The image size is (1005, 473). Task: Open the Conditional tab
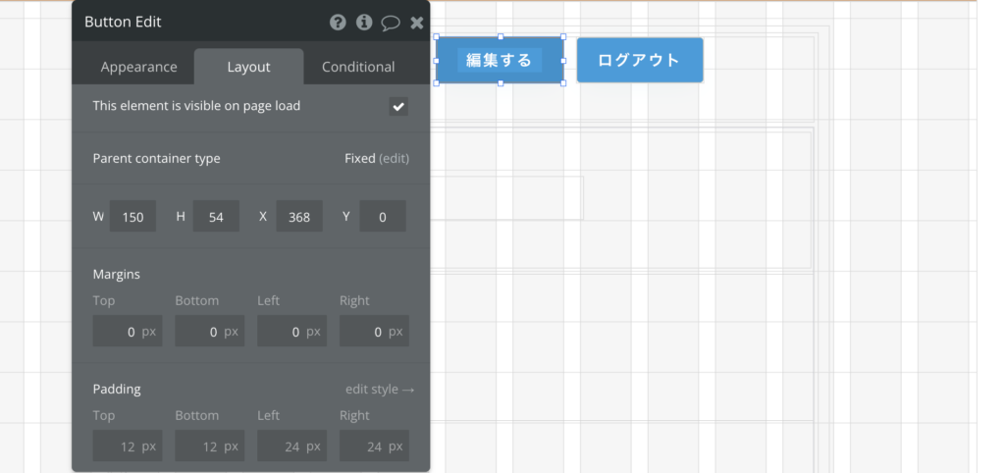(x=358, y=67)
